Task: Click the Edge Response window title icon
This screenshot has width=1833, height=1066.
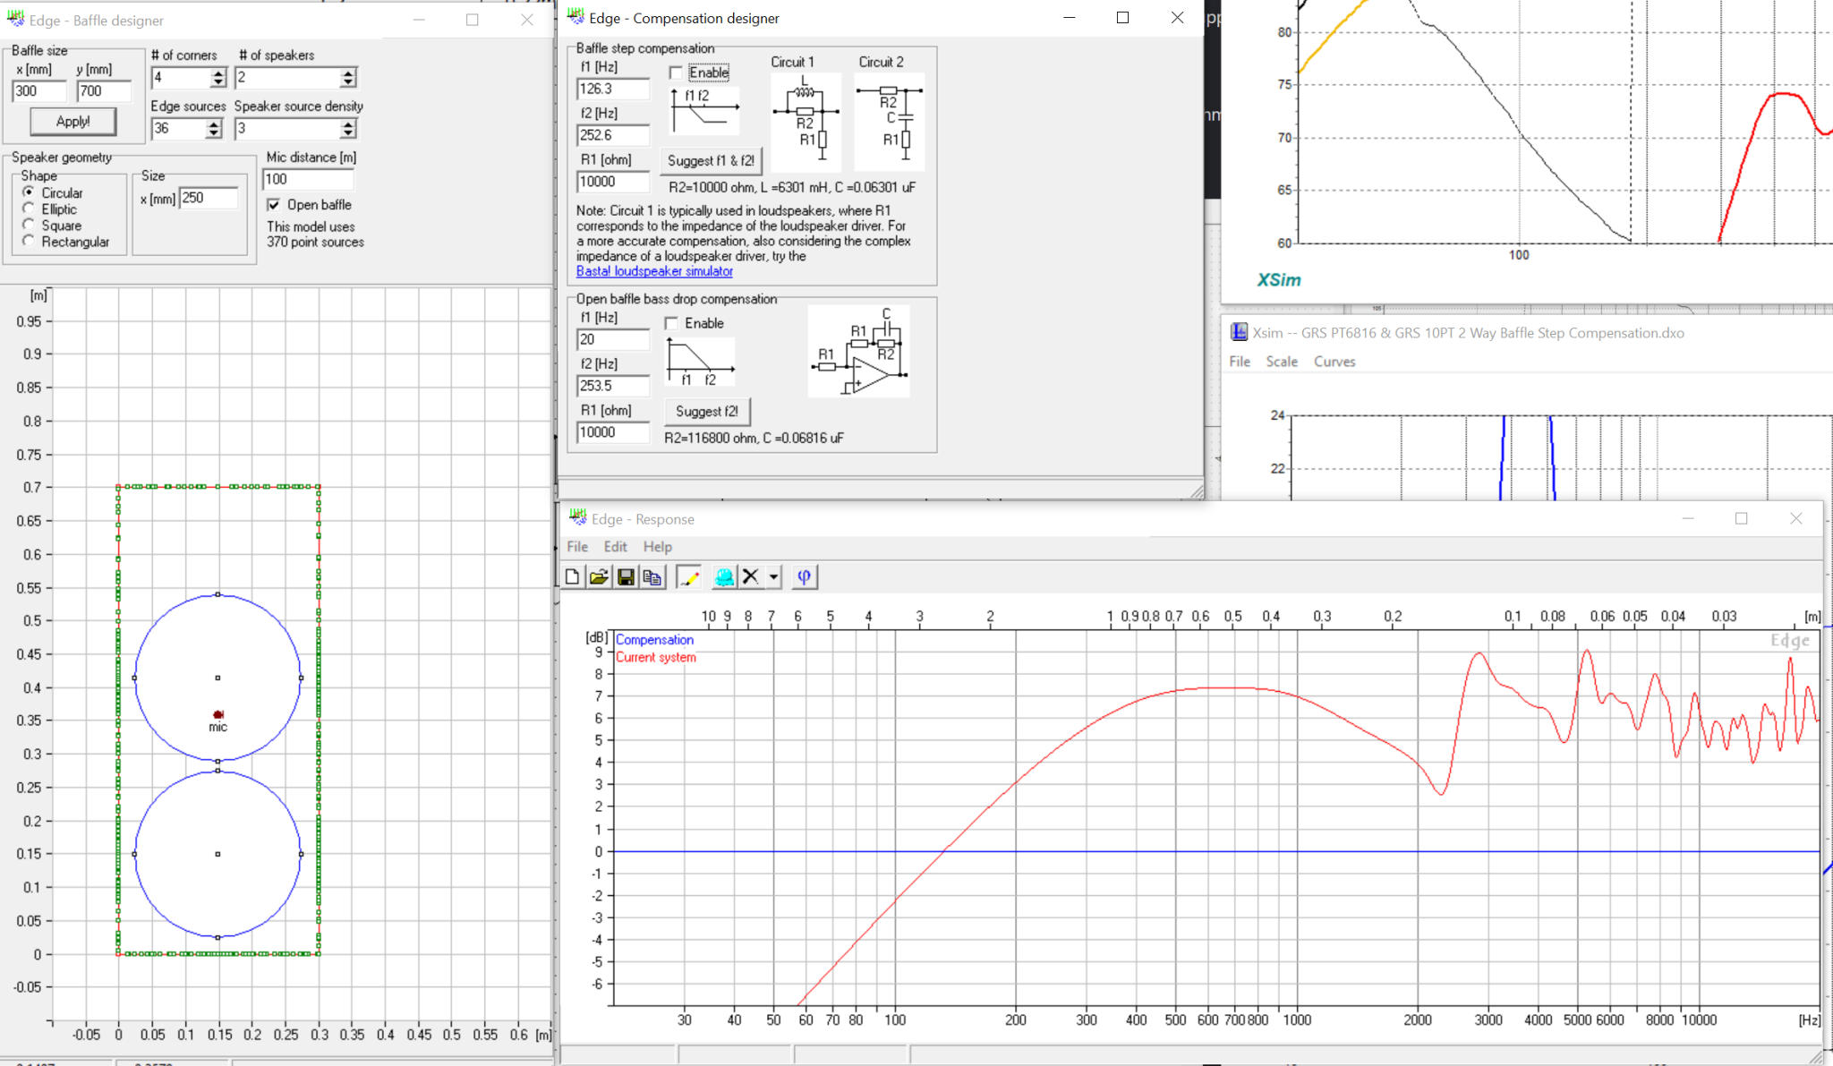Action: coord(577,518)
